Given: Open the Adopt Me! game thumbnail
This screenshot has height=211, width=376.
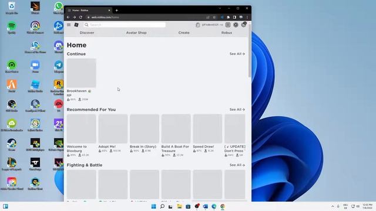Looking at the screenshot, I should 113,129.
